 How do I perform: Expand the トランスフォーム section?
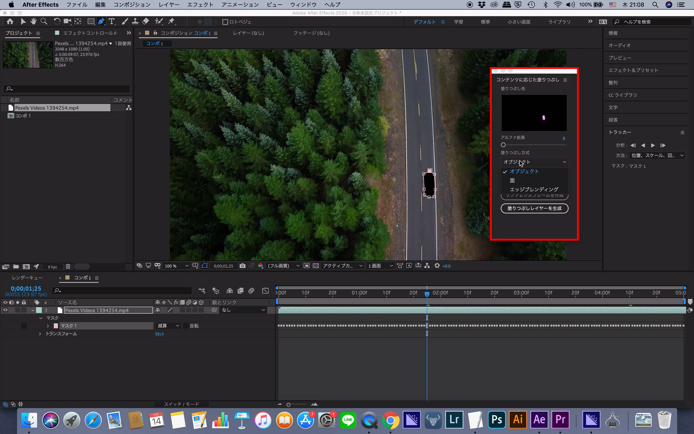click(41, 333)
